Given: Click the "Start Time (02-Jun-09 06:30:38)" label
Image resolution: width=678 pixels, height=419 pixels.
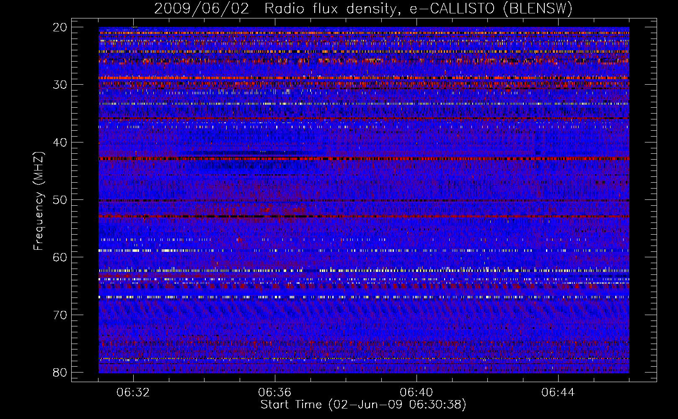Looking at the screenshot, I should [363, 405].
